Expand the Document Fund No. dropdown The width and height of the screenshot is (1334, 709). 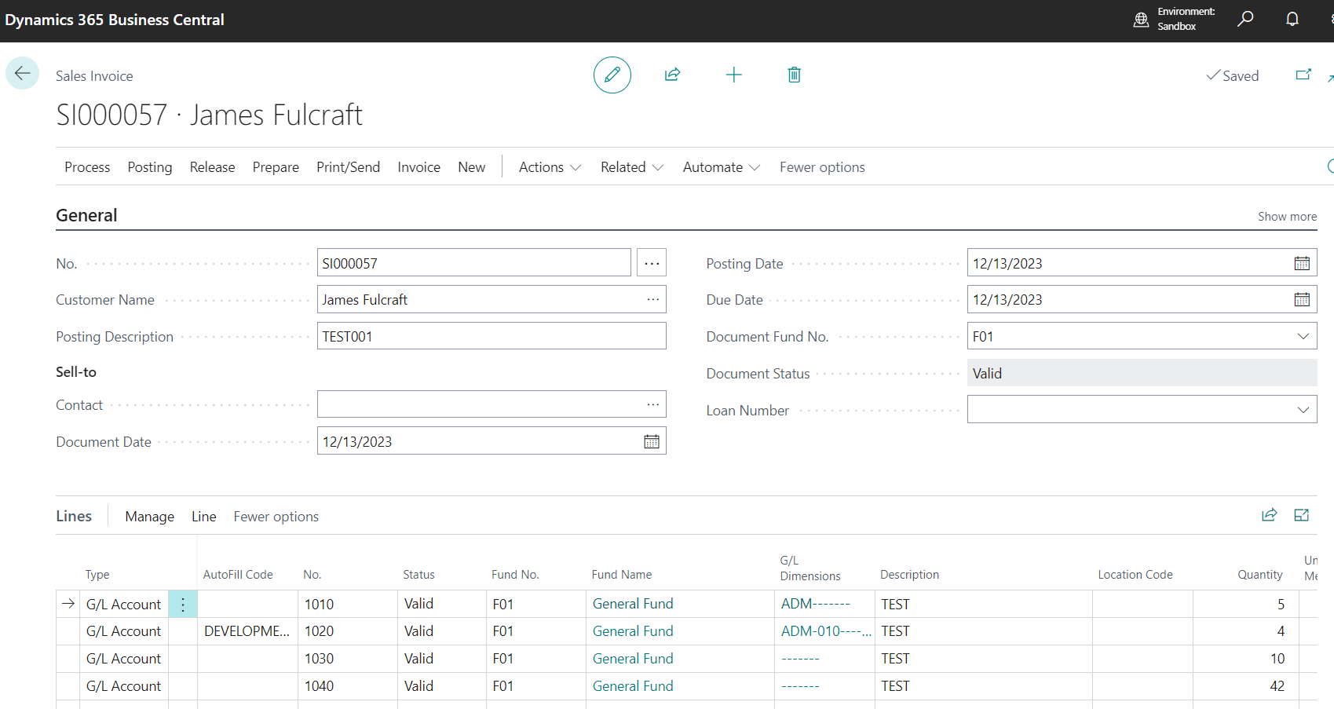pyautogui.click(x=1303, y=336)
